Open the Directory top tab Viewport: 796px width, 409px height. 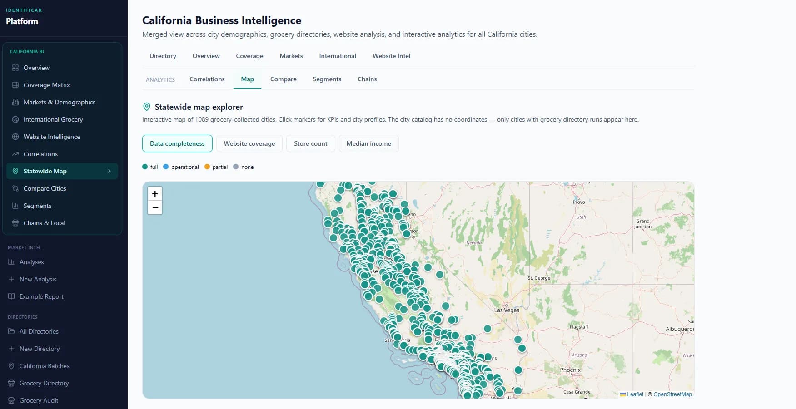click(163, 56)
